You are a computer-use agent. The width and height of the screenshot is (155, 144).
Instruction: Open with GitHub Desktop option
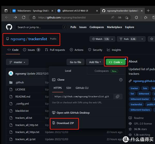click(71, 113)
